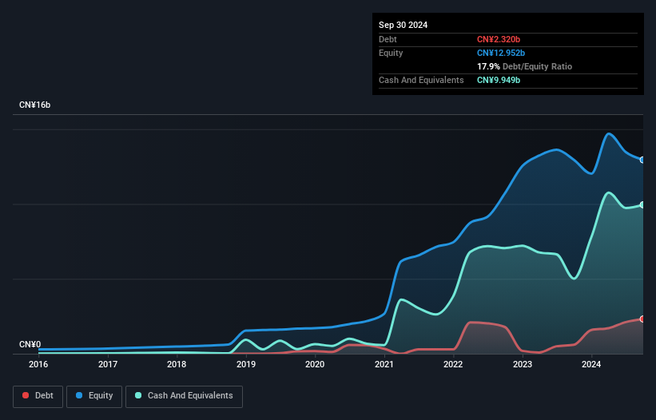Click the teal Cash endpoint marker
The width and height of the screenshot is (656, 420).
coord(642,204)
